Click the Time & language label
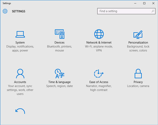The image size is (158, 125). [60, 82]
